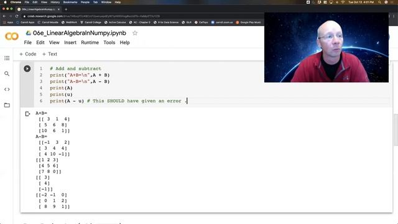Click the Wi-Fi status icon

[x=343, y=2]
